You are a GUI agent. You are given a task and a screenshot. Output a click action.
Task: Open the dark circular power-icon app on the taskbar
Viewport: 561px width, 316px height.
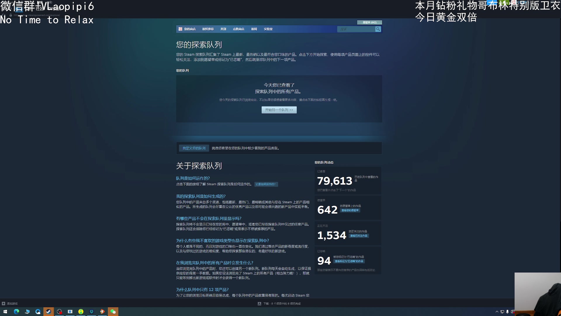(91, 312)
